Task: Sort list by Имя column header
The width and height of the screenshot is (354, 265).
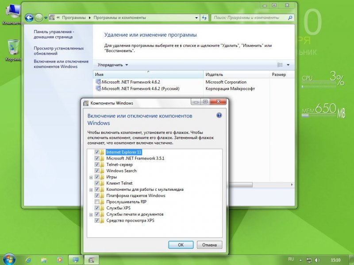Action: pyautogui.click(x=148, y=74)
